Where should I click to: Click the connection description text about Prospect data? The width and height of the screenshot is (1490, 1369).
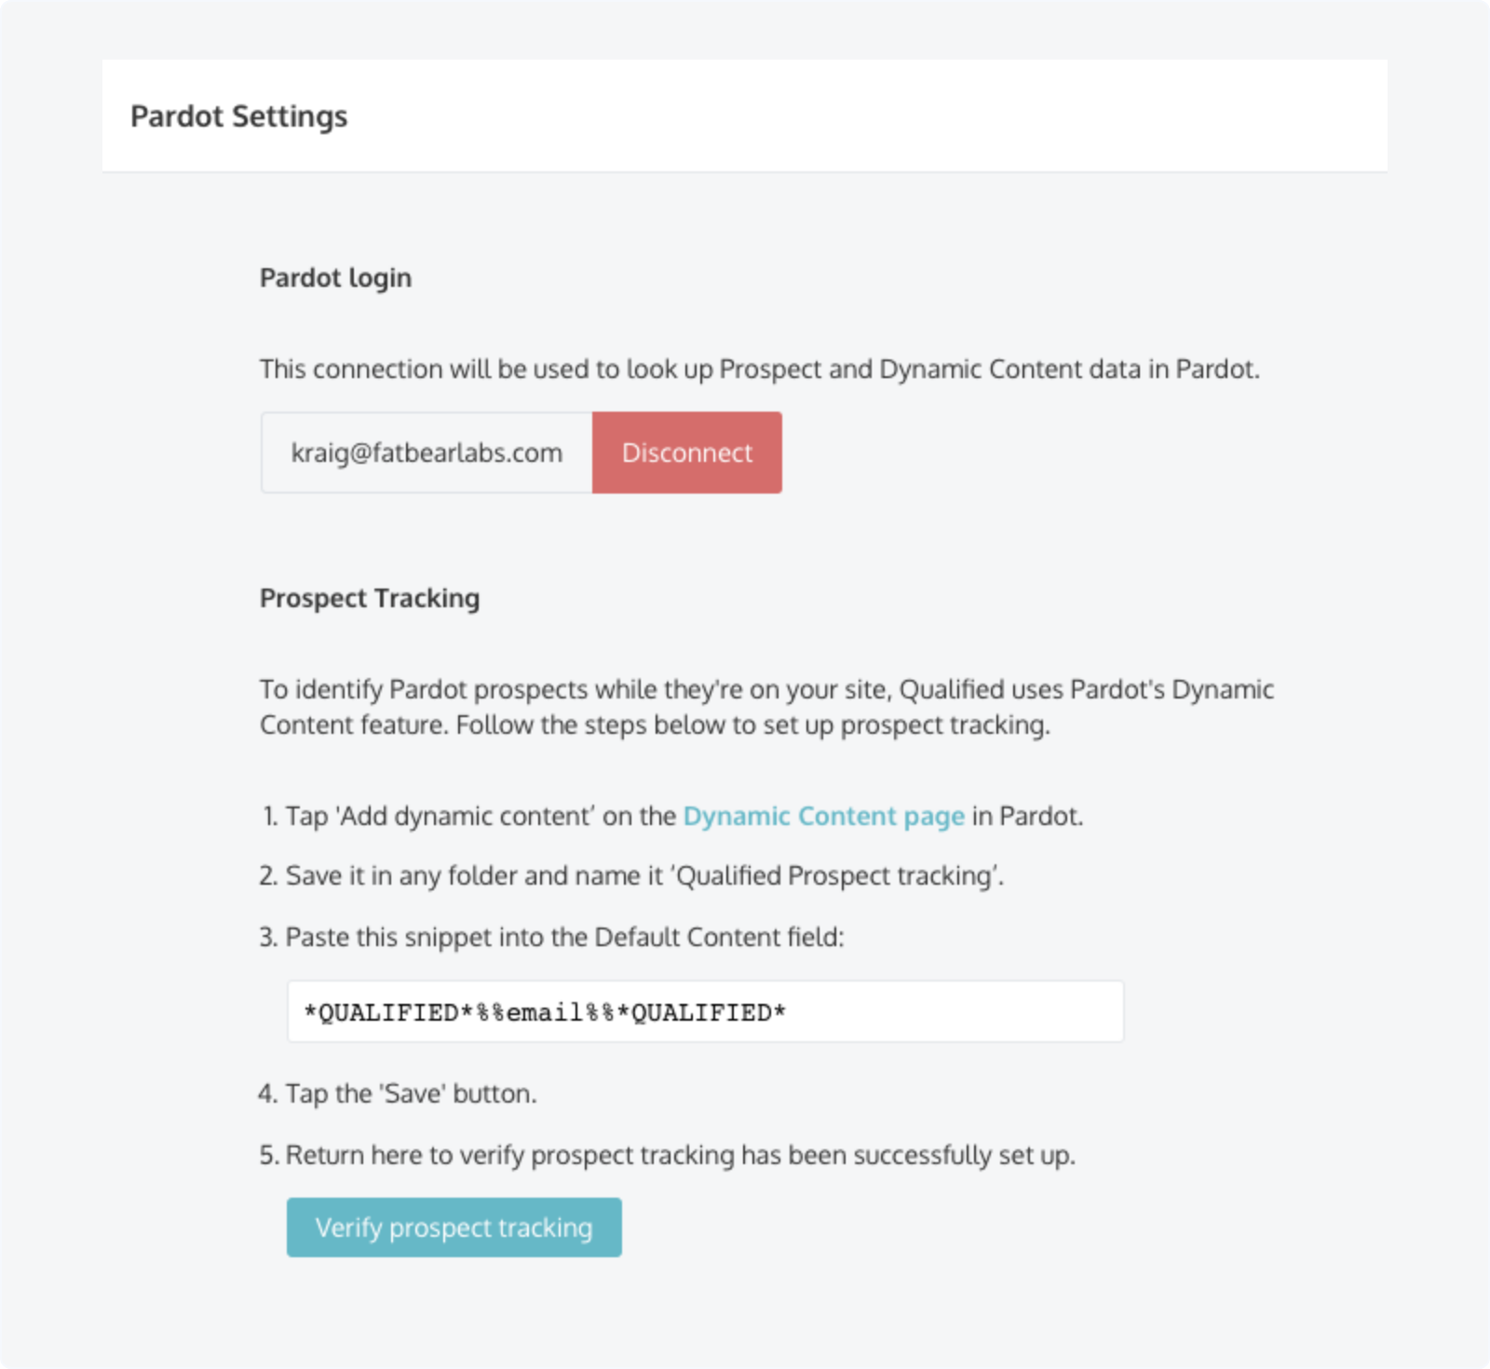pyautogui.click(x=758, y=369)
